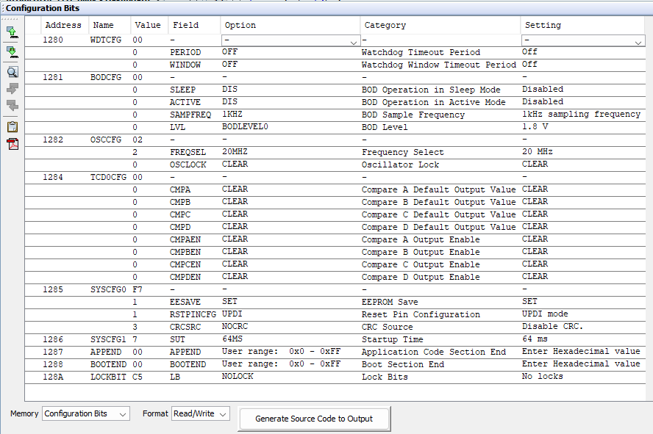
Task: Select the LOCKBIT register name cell
Action: click(108, 377)
